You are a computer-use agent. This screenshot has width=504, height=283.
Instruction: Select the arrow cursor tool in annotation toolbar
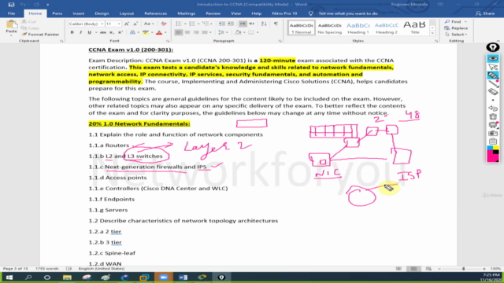[x=493, y=67]
